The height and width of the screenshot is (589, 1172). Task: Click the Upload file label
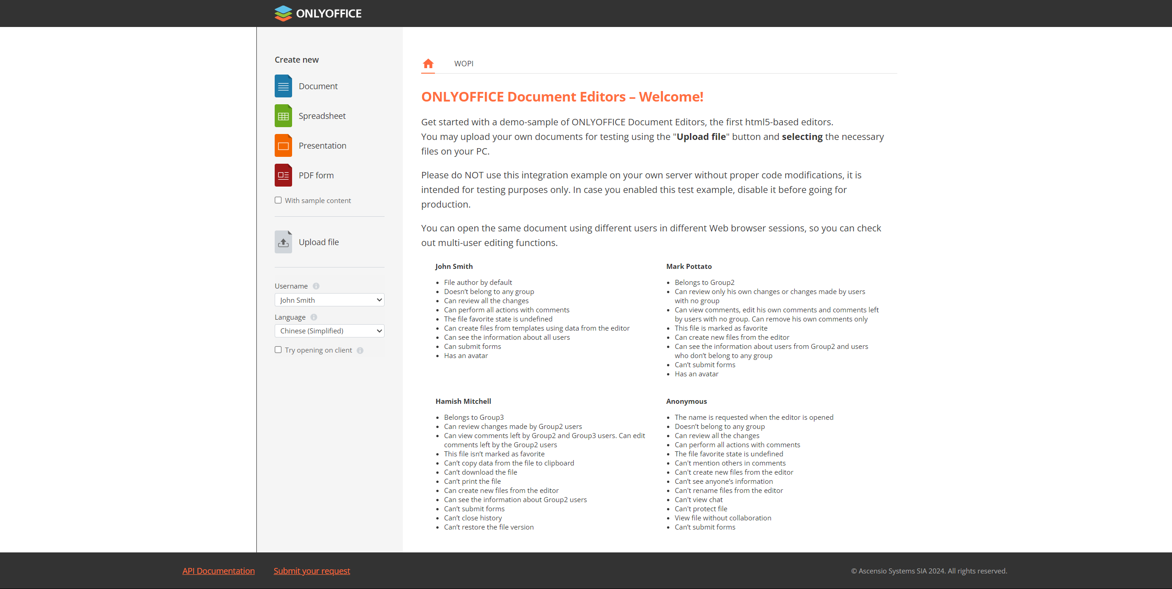click(x=319, y=242)
